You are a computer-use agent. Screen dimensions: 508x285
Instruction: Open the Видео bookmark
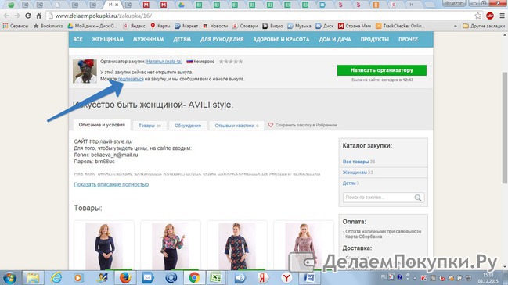tap(272, 26)
